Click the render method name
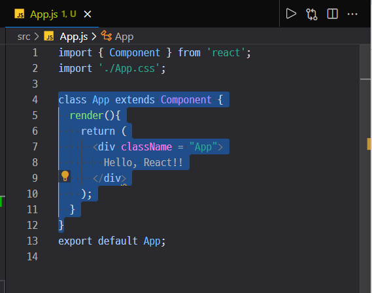Viewport: 372px width, 293px height. pos(86,116)
